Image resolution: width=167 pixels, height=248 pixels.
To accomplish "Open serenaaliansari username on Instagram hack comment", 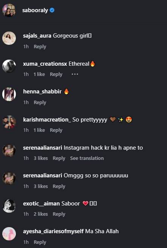I will click(42, 148).
